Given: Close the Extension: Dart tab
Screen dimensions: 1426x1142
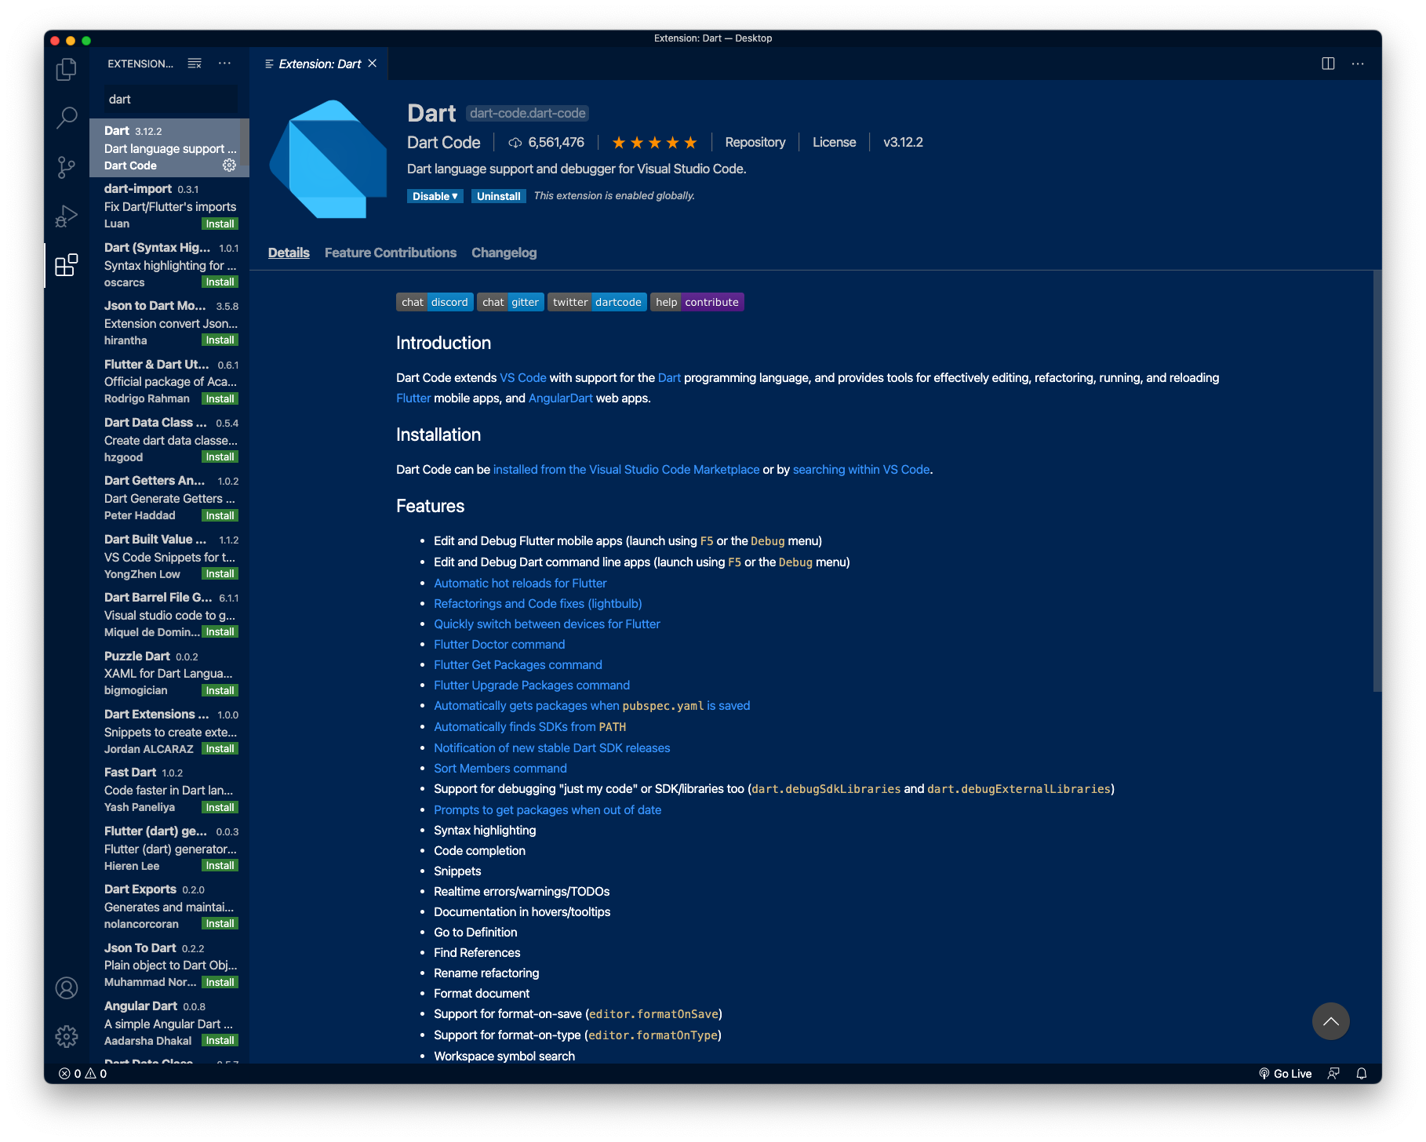Looking at the screenshot, I should tap(373, 64).
